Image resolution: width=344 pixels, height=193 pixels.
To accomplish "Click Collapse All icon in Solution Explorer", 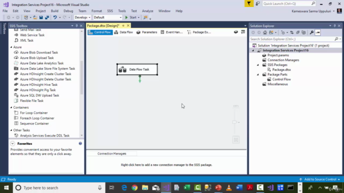I will point(298,32).
